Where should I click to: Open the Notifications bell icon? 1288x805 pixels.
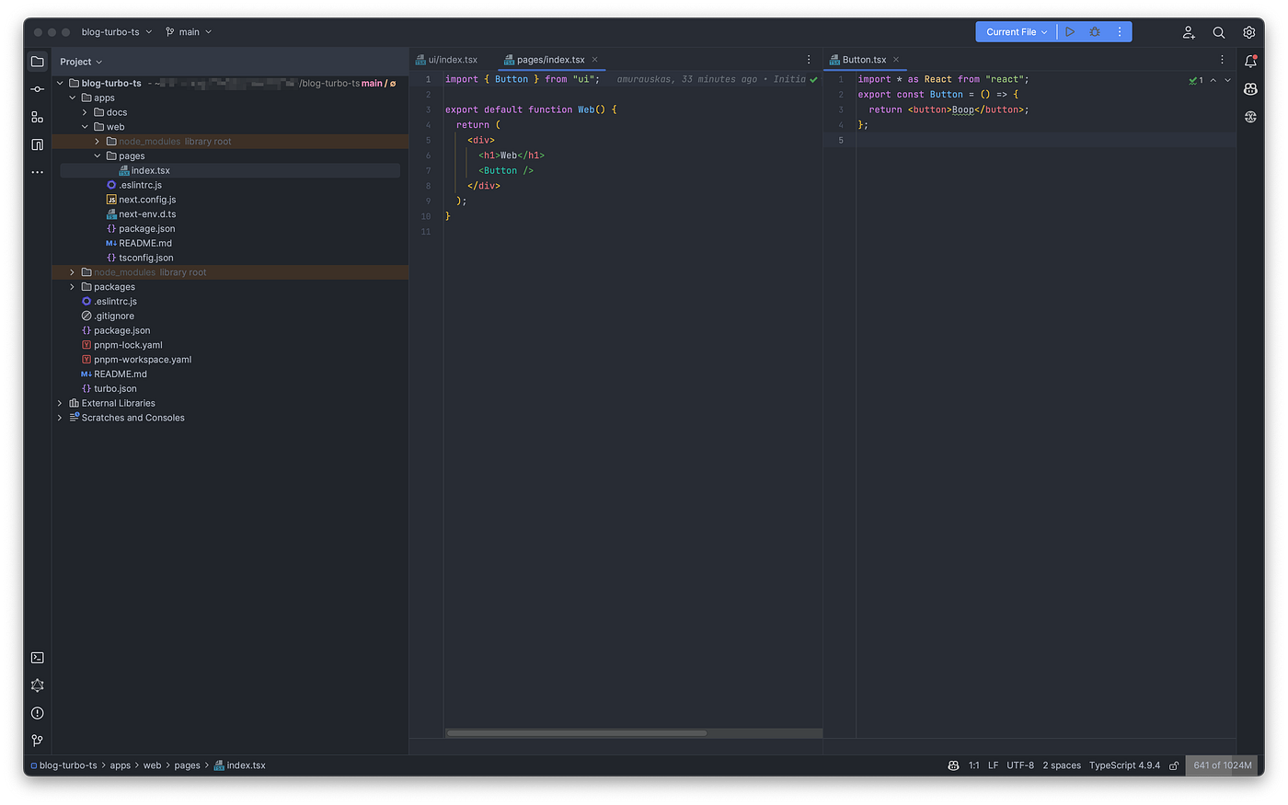pyautogui.click(x=1250, y=62)
